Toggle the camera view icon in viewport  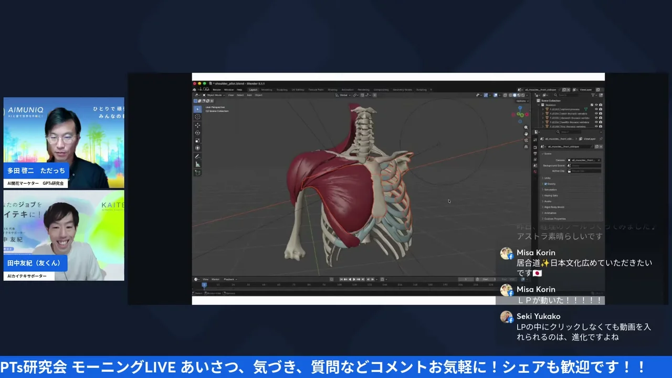pyautogui.click(x=526, y=140)
